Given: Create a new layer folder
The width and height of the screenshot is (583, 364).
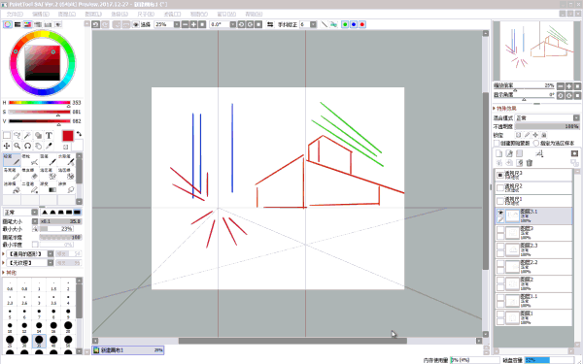Looking at the screenshot, I should click(520, 153).
